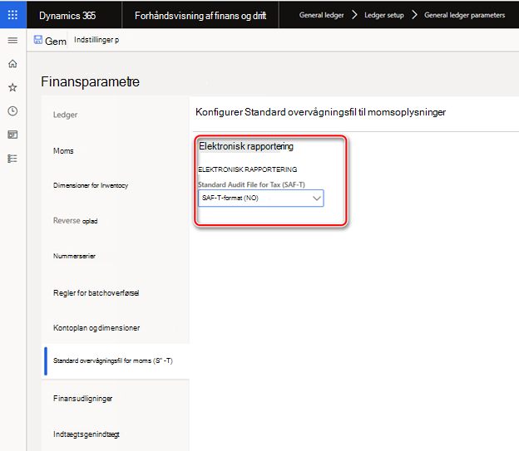
Task: Click Ledger setup breadcrumb
Action: pyautogui.click(x=384, y=15)
